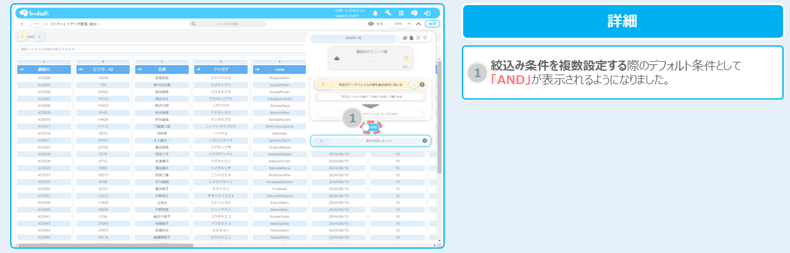Select the 顧客ID column header

pyautogui.click(x=44, y=69)
